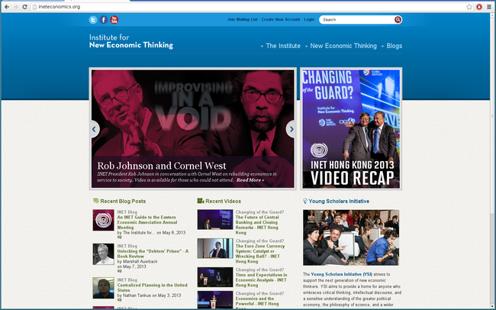Open the Twitter icon link

click(x=93, y=20)
